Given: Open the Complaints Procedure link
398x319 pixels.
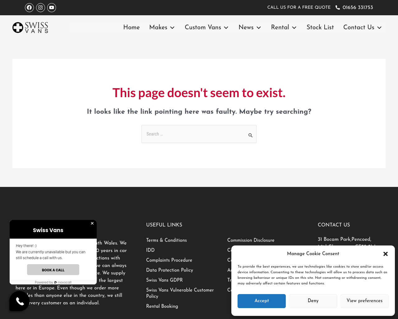Looking at the screenshot, I should click(169, 260).
